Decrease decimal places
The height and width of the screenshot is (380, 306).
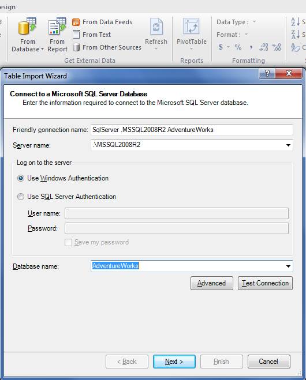point(277,47)
